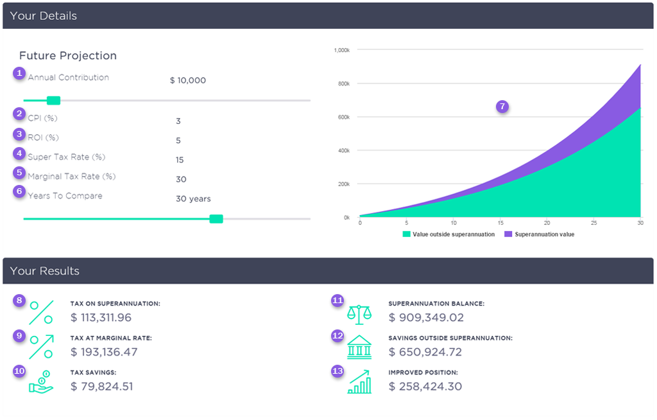Click the Super Tax Rate value 15
This screenshot has height=420, width=657.
pyautogui.click(x=180, y=160)
